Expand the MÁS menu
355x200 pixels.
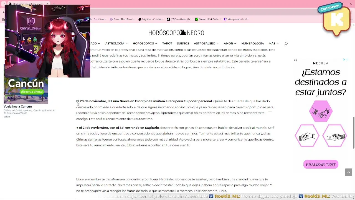pyautogui.click(x=273, y=43)
